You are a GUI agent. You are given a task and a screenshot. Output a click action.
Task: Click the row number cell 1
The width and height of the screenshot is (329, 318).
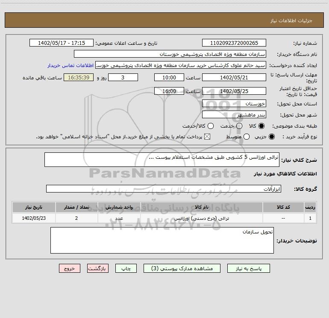(x=310, y=218)
